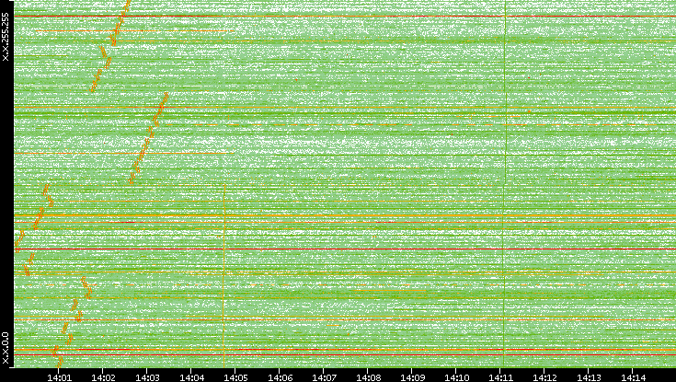Click the 14:12 time axis label
Screen dimensions: 676x382
[544, 378]
